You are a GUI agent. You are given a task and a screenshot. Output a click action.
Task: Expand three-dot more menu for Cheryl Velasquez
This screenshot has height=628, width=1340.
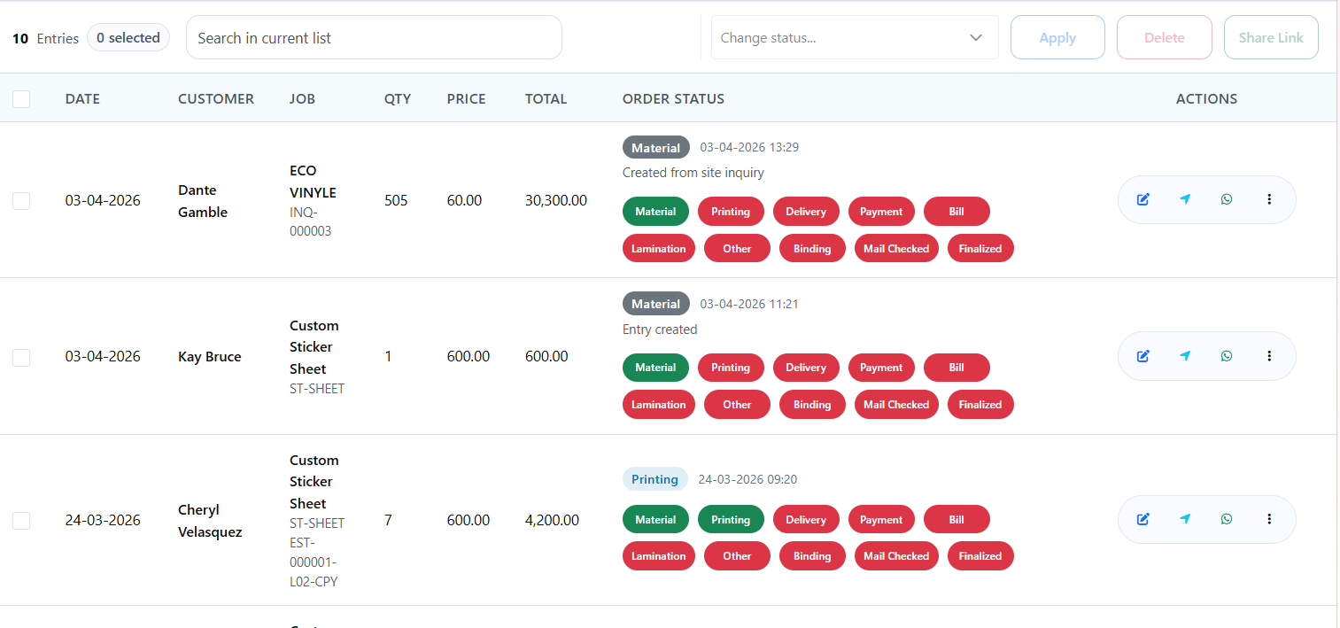pos(1269,519)
